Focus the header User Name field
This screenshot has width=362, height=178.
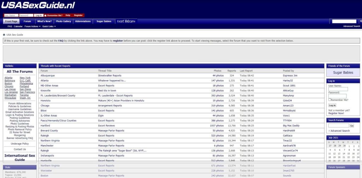(x=11, y=16)
